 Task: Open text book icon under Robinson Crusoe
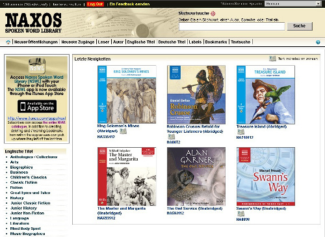coord(171,137)
